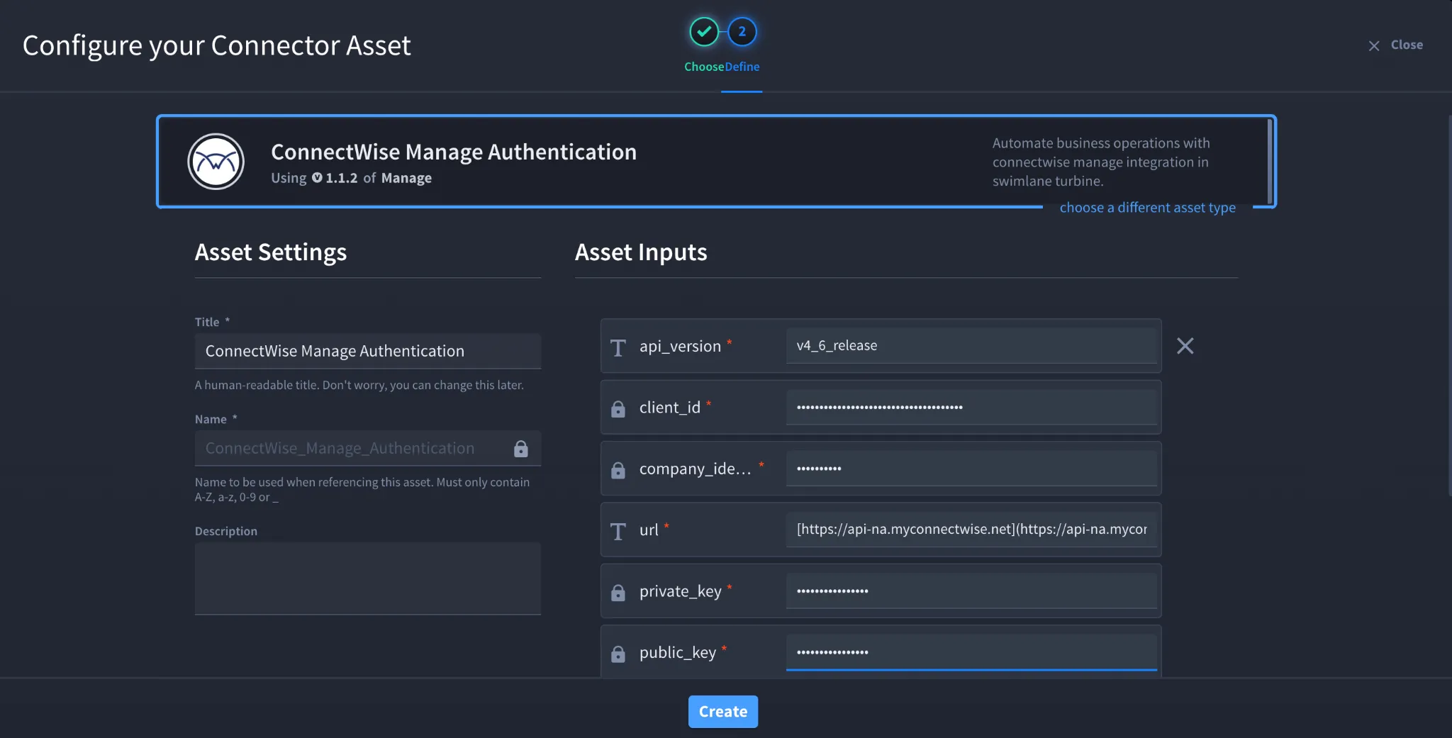The width and height of the screenshot is (1452, 738).
Task: Close the connector asset dialog
Action: [1395, 45]
